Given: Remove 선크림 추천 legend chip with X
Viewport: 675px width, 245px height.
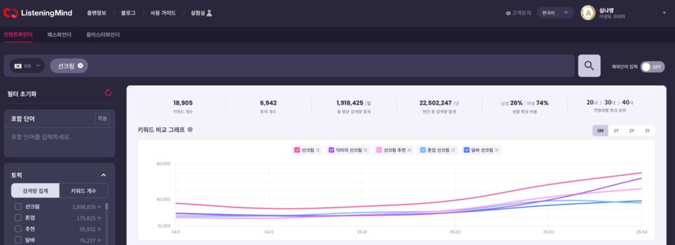Looking at the screenshot, I should (409, 150).
